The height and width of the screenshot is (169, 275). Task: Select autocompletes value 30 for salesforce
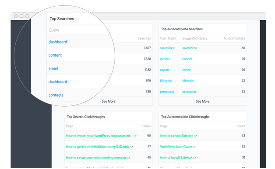click(243, 48)
